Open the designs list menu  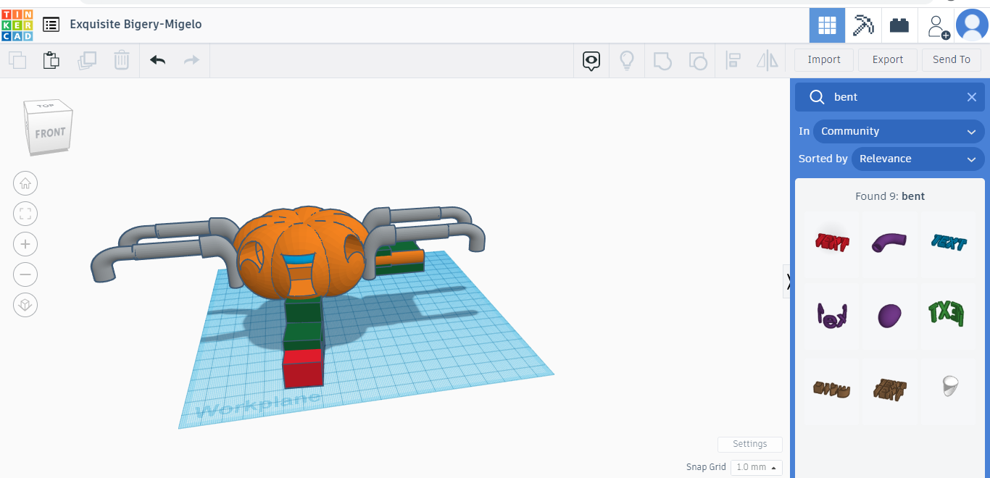click(x=51, y=24)
